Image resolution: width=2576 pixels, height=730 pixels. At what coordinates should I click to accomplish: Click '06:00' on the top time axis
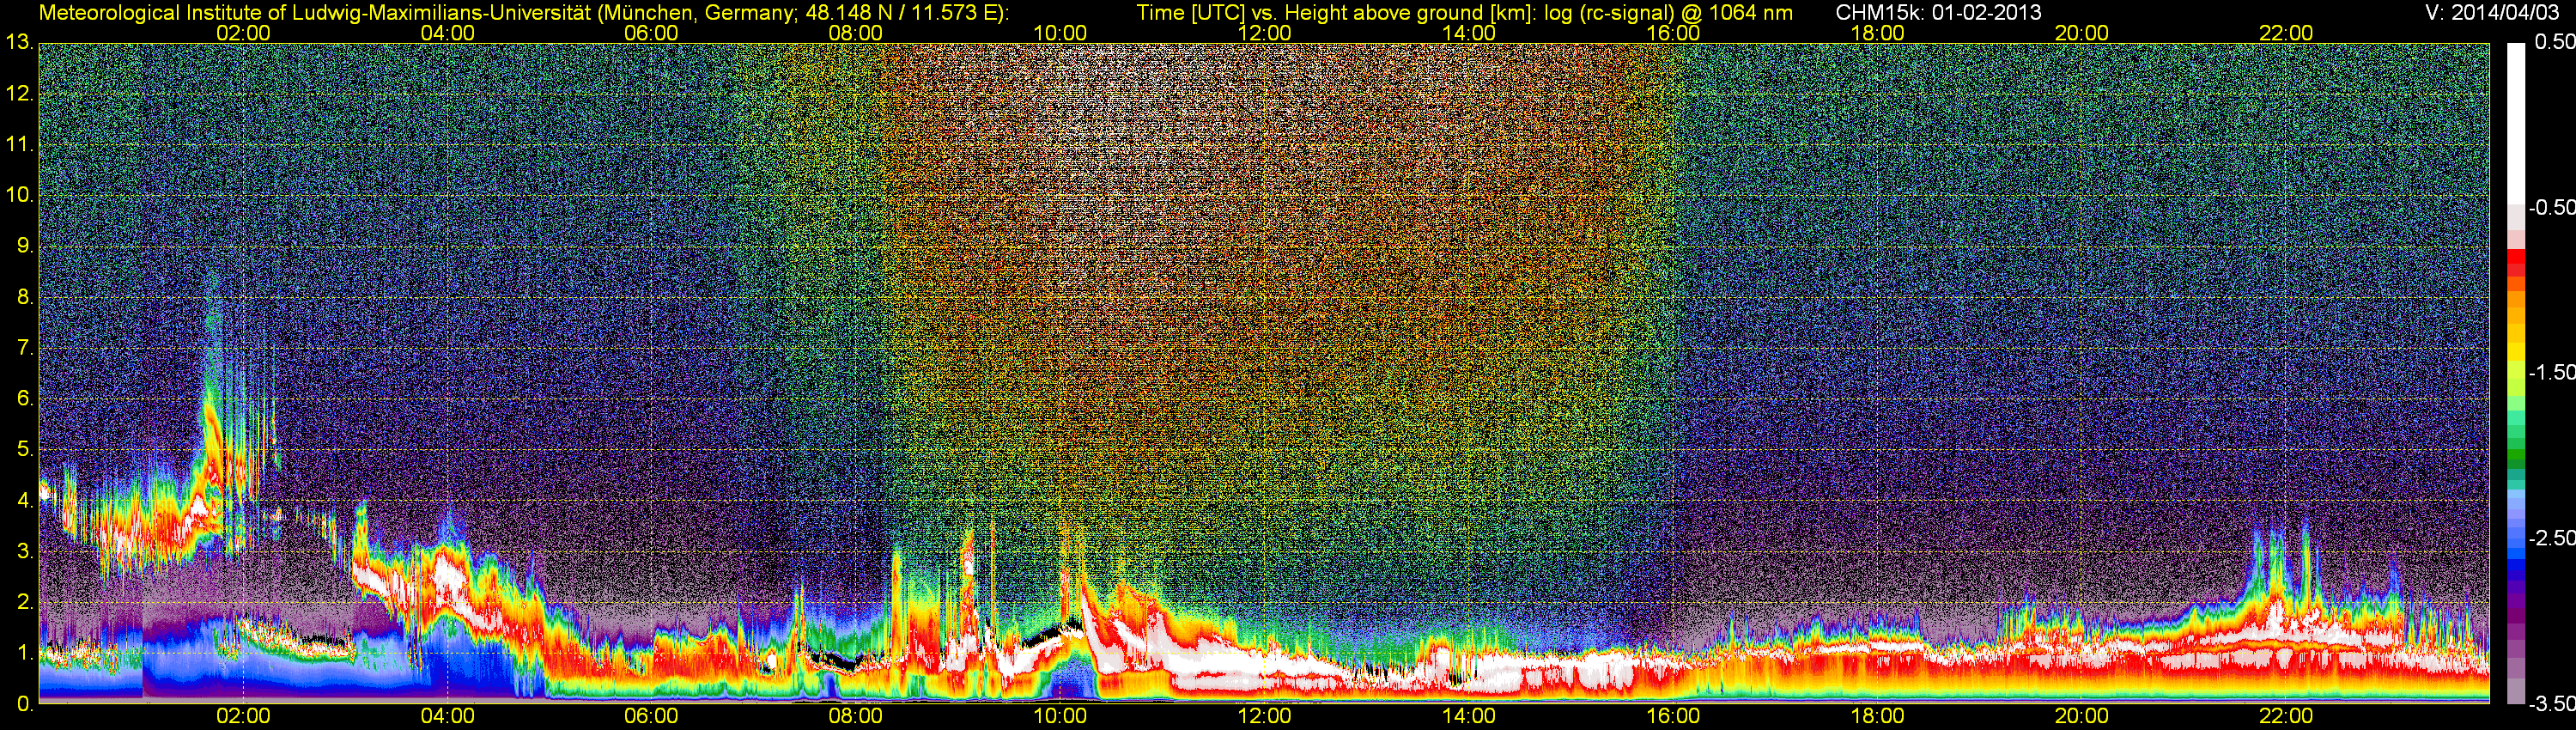pyautogui.click(x=651, y=33)
